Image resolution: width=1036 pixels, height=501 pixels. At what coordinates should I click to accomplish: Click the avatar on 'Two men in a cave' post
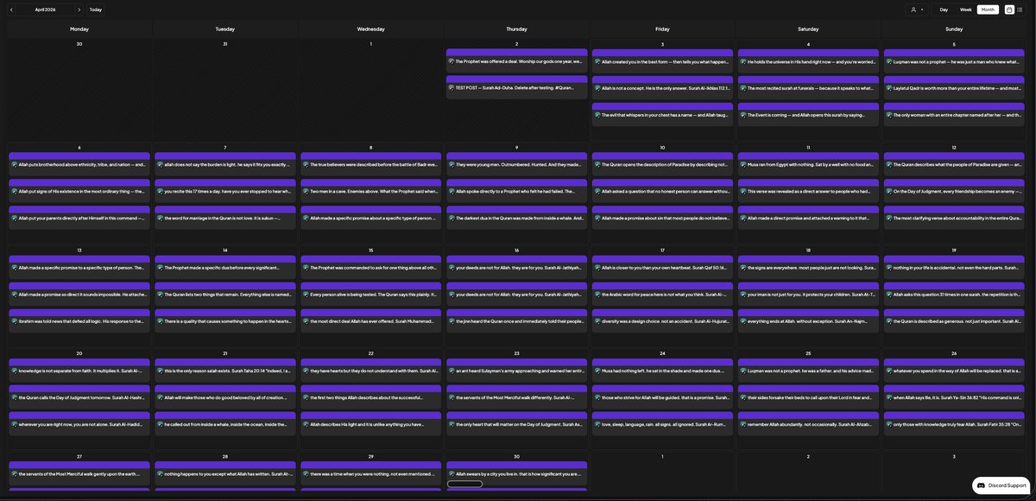306,191
